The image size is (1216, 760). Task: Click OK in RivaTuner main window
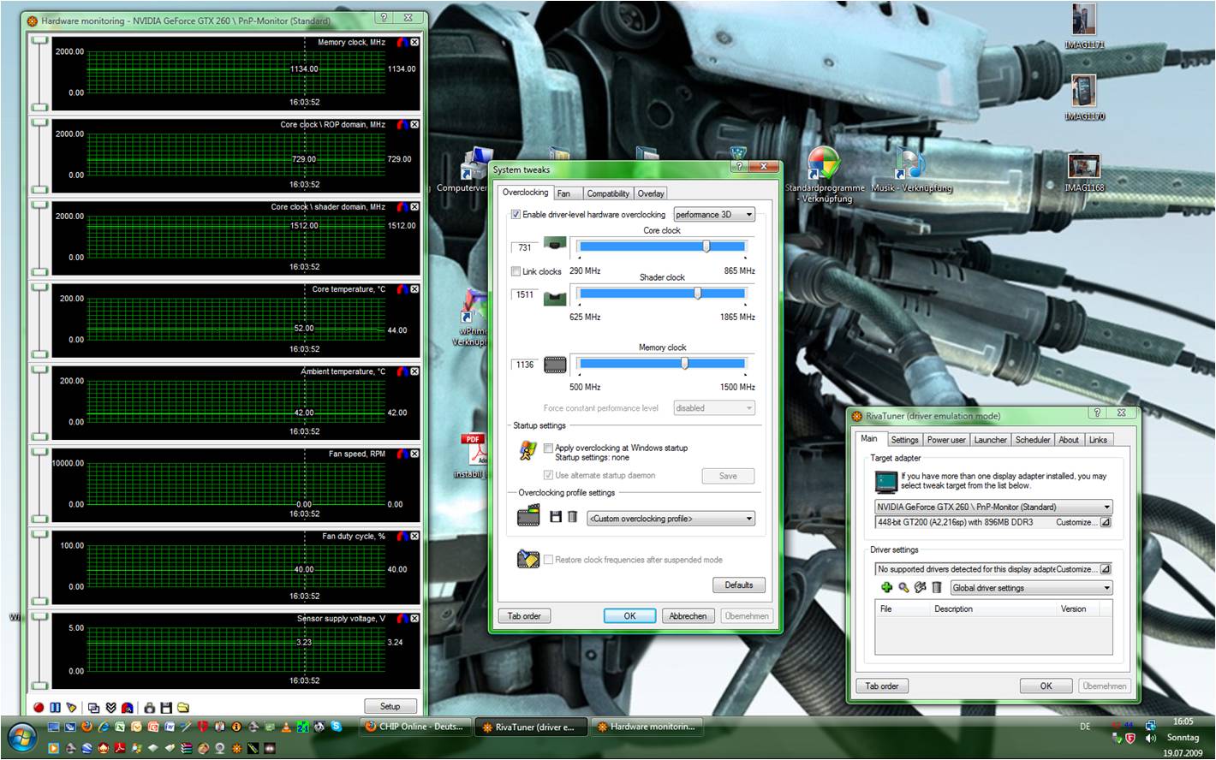point(1046,686)
